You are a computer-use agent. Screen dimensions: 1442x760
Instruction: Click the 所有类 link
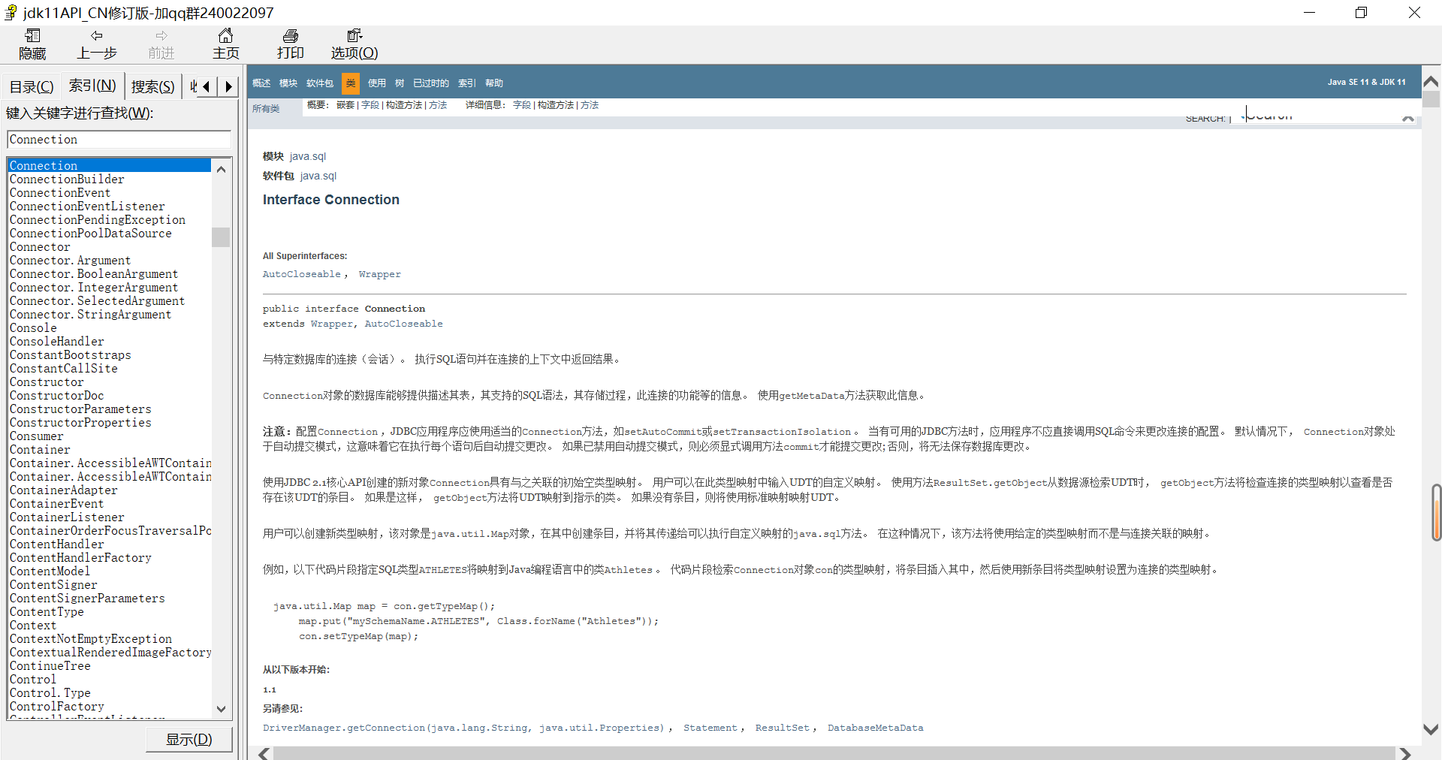pyautogui.click(x=266, y=109)
